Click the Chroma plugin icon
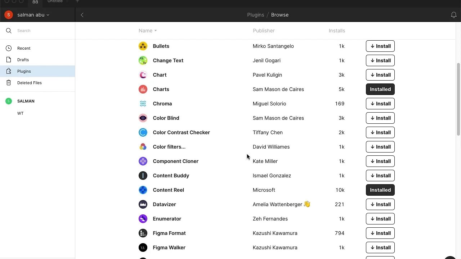This screenshot has height=259, width=461. (143, 104)
